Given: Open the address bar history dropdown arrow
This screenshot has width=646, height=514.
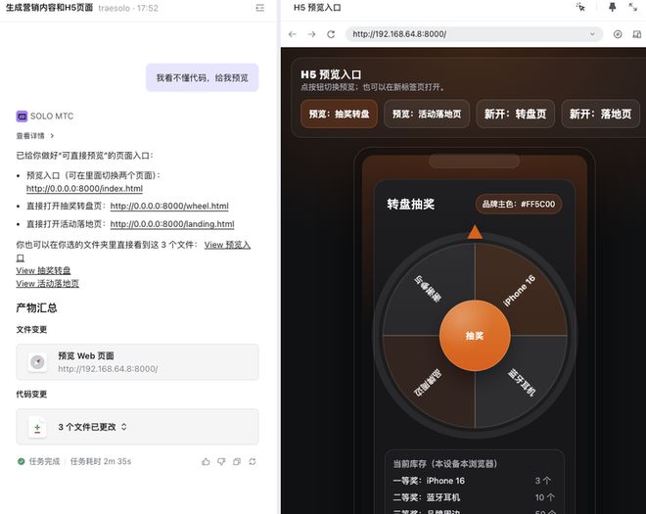Looking at the screenshot, I should [592, 34].
